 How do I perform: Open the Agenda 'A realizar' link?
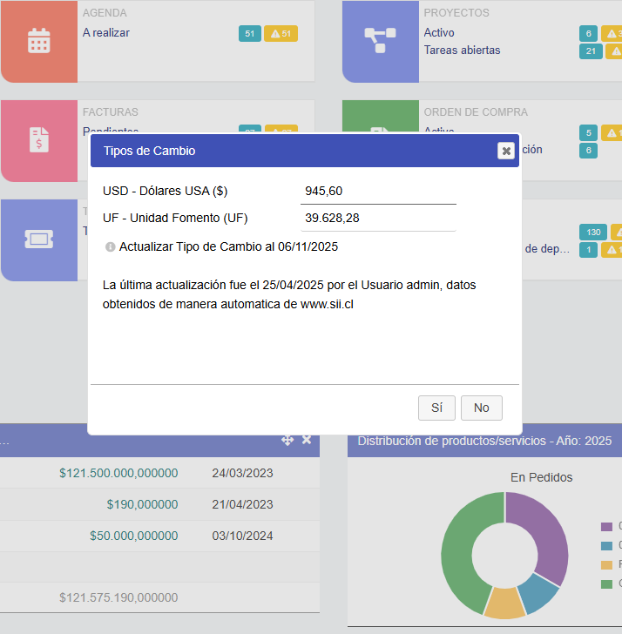(106, 33)
